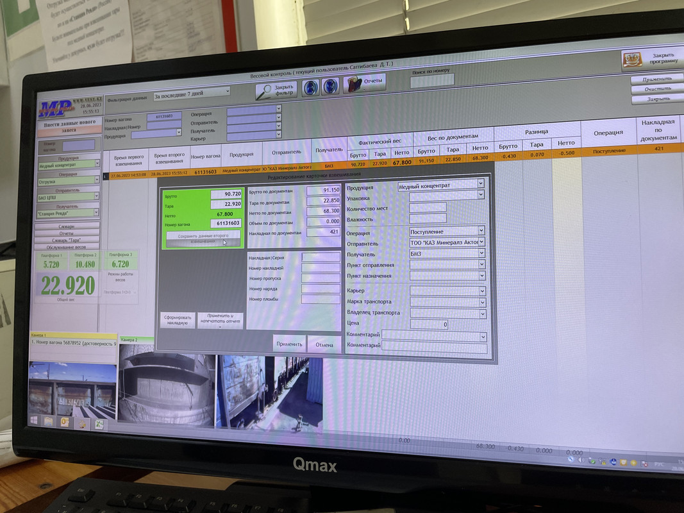Screen dimensions: 684x513
Task: Click the Поиск по номеру input field
Action: click(x=432, y=80)
